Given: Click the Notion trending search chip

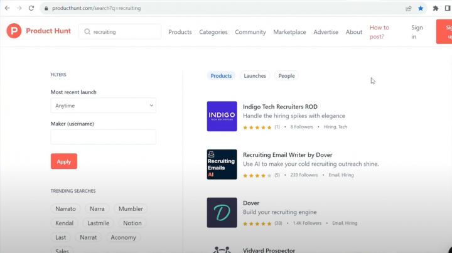Looking at the screenshot, I should tap(132, 223).
